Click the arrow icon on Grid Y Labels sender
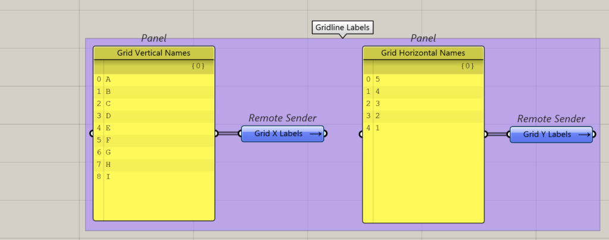This screenshot has height=240, width=609. [584, 135]
